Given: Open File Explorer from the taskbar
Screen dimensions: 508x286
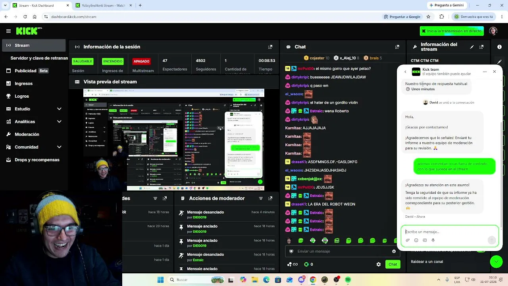Looking at the screenshot, I should 254,280.
